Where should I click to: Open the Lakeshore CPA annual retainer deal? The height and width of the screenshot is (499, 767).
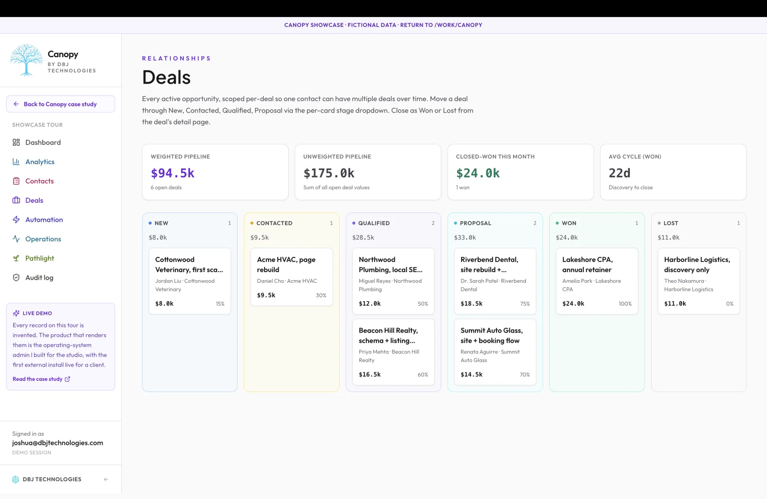(x=597, y=281)
